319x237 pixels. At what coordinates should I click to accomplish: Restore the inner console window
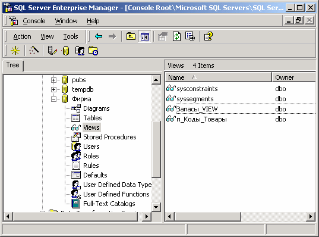(x=299, y=20)
